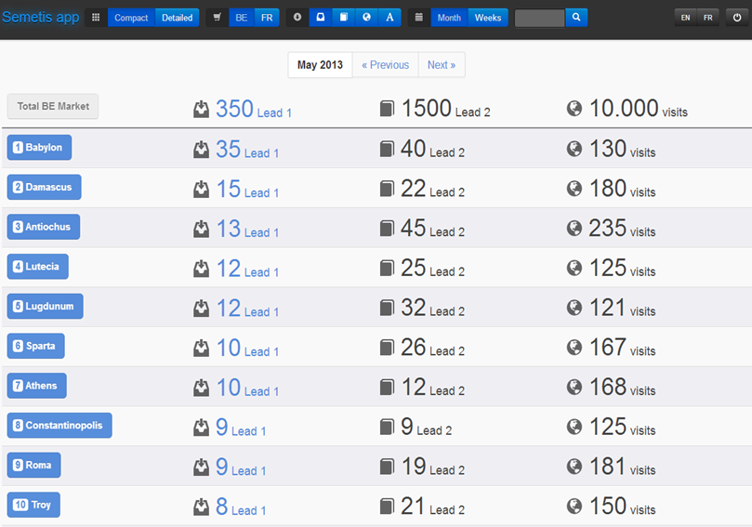Click the grid view icon
Viewport: 752px width, 527px height.
click(96, 18)
